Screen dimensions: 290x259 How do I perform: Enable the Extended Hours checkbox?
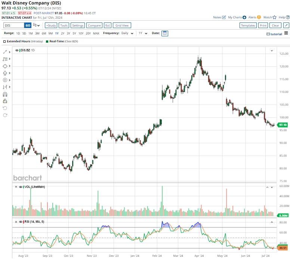(4, 41)
